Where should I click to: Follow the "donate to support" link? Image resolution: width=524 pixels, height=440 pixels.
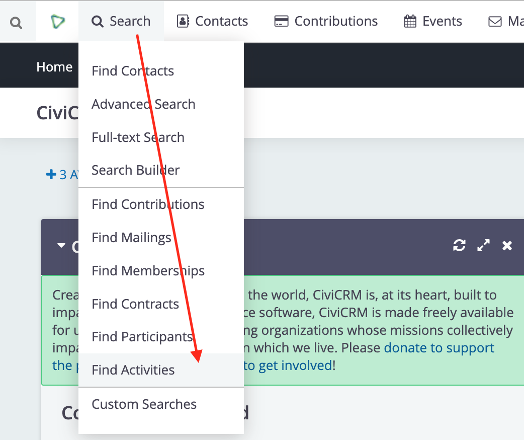(x=439, y=348)
